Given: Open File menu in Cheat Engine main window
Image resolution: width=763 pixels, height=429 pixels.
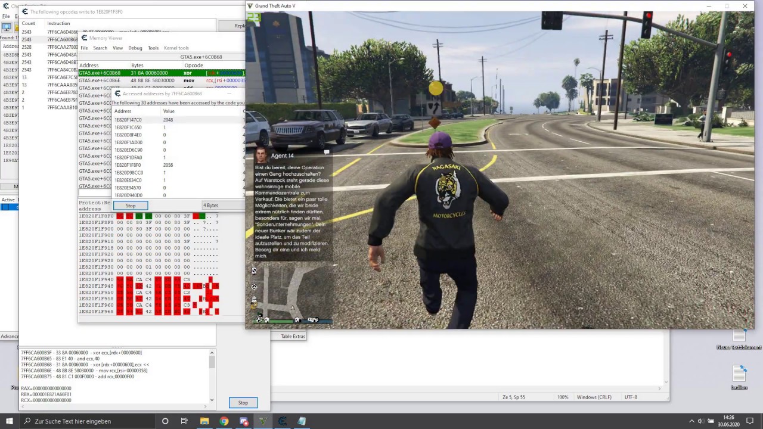Looking at the screenshot, I should pyautogui.click(x=6, y=16).
